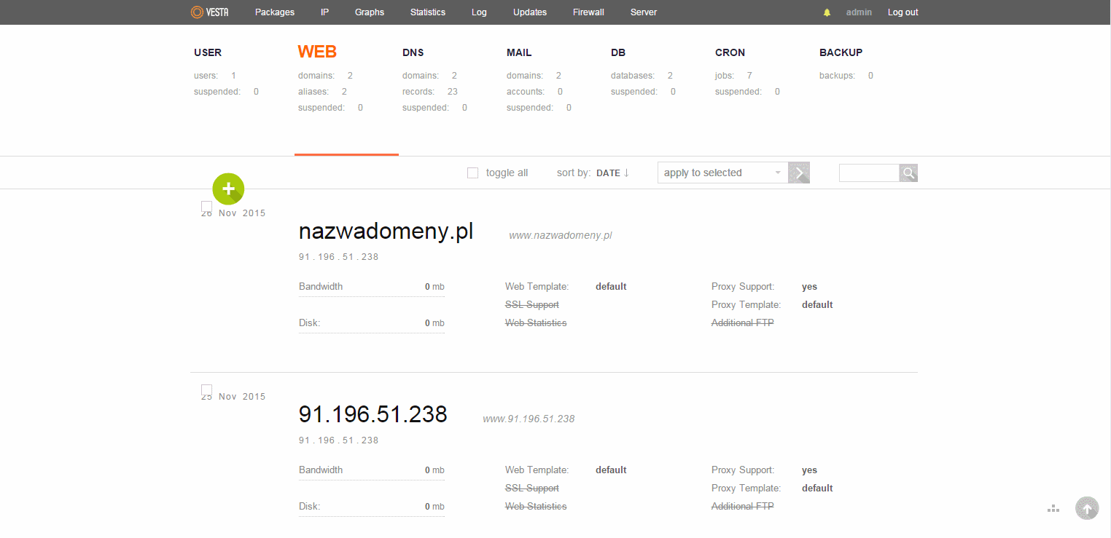Open sort by DATE options
Image resolution: width=1111 pixels, height=538 pixels.
click(x=608, y=173)
